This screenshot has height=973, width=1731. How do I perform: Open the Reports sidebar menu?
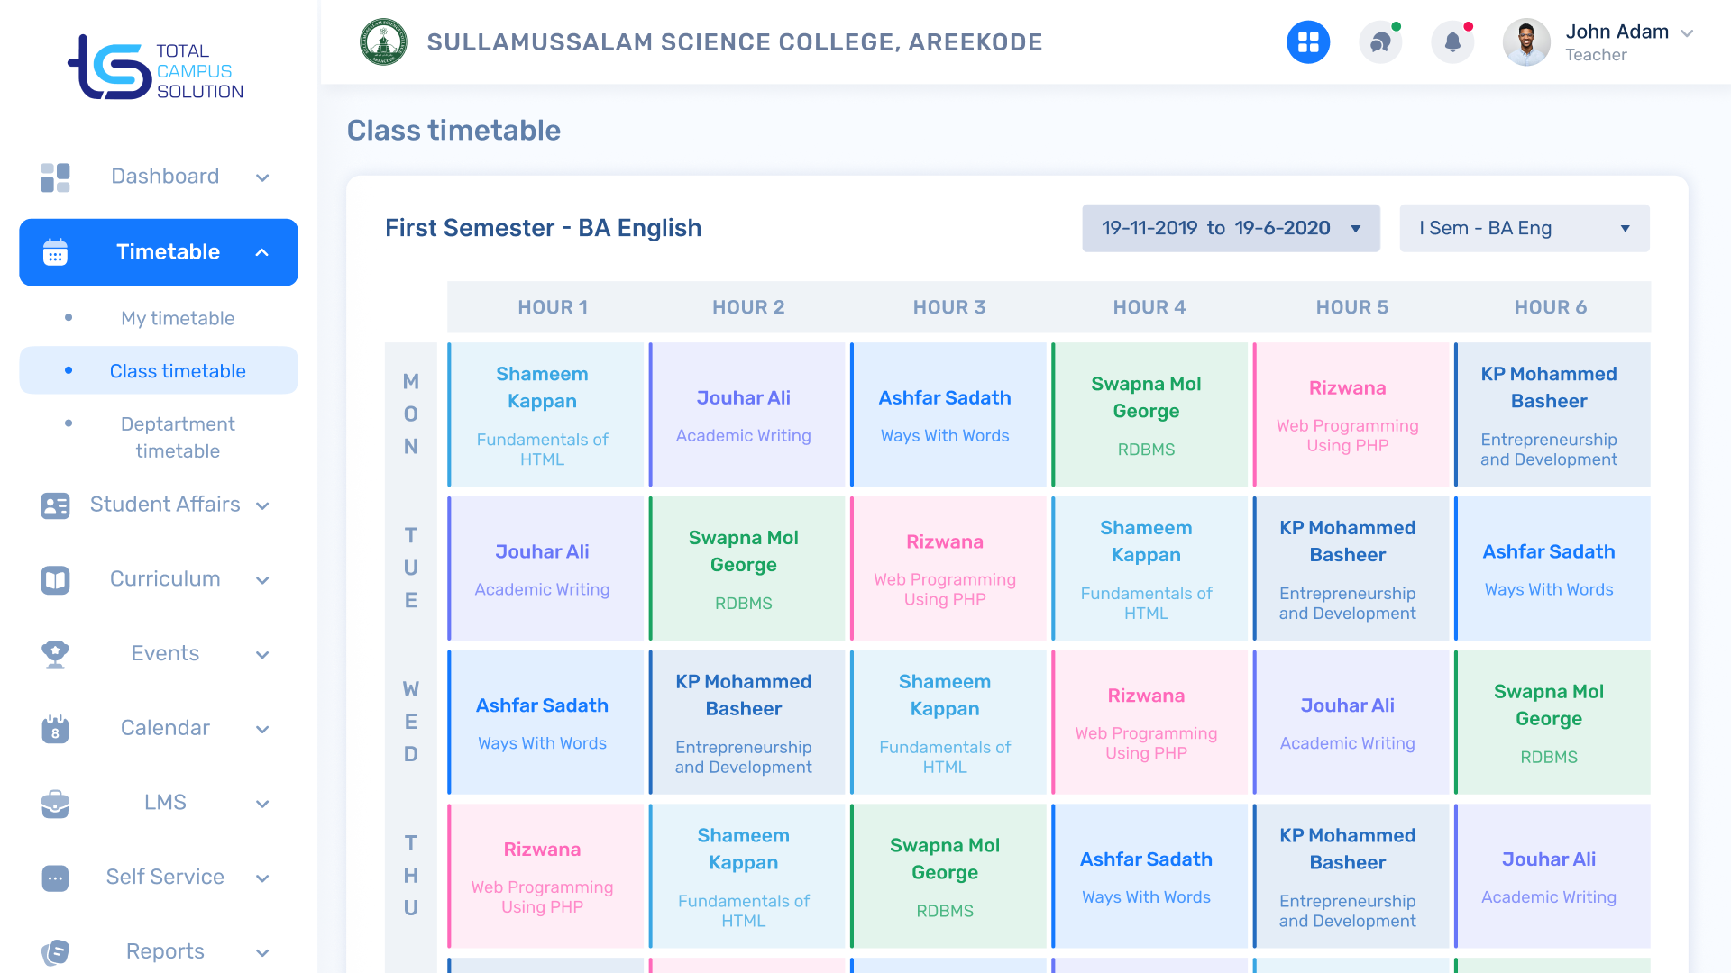[165, 951]
